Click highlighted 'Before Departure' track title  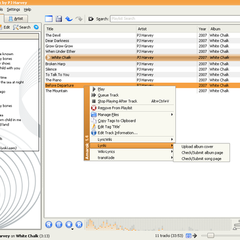point(59,86)
